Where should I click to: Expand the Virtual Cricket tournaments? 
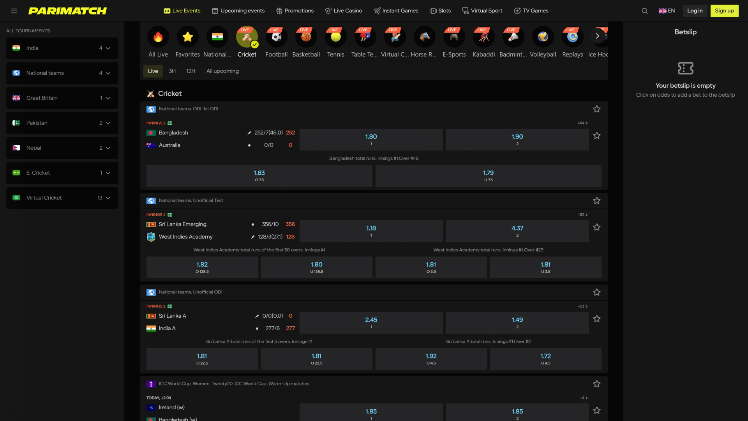pyautogui.click(x=62, y=198)
